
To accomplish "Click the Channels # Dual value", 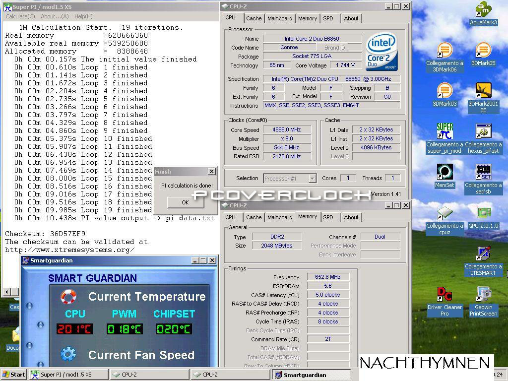I will point(380,237).
